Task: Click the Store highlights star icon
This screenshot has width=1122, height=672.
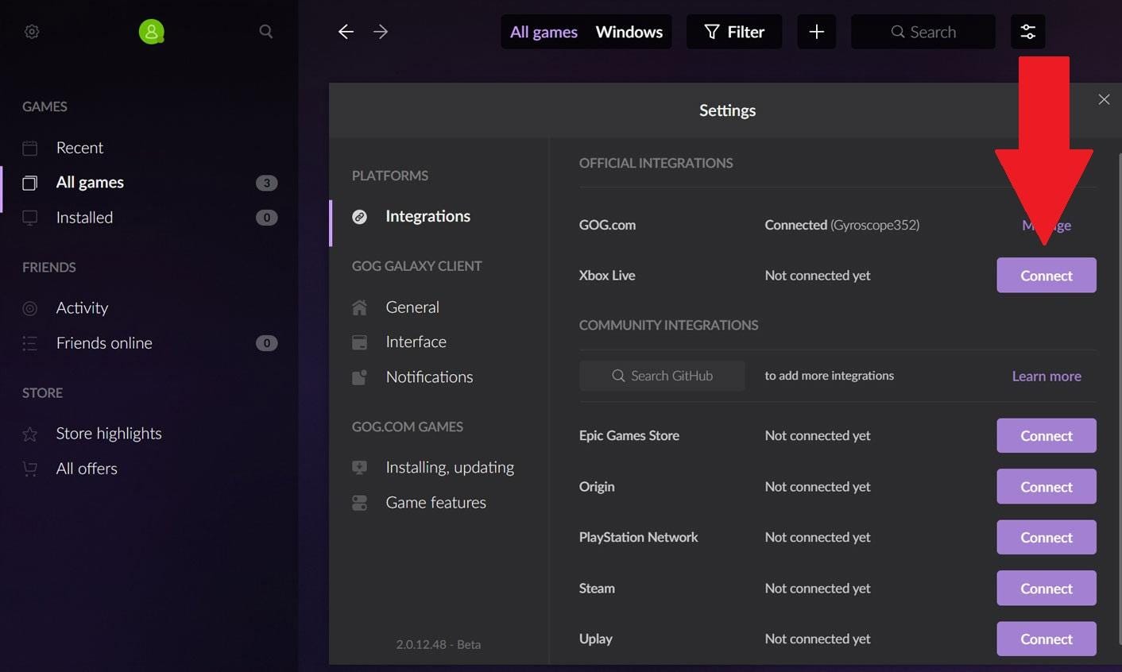Action: coord(30,434)
